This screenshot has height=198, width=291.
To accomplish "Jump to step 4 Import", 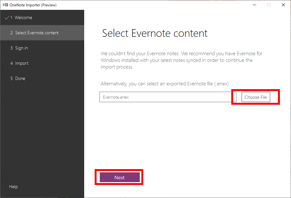I will tap(42, 63).
